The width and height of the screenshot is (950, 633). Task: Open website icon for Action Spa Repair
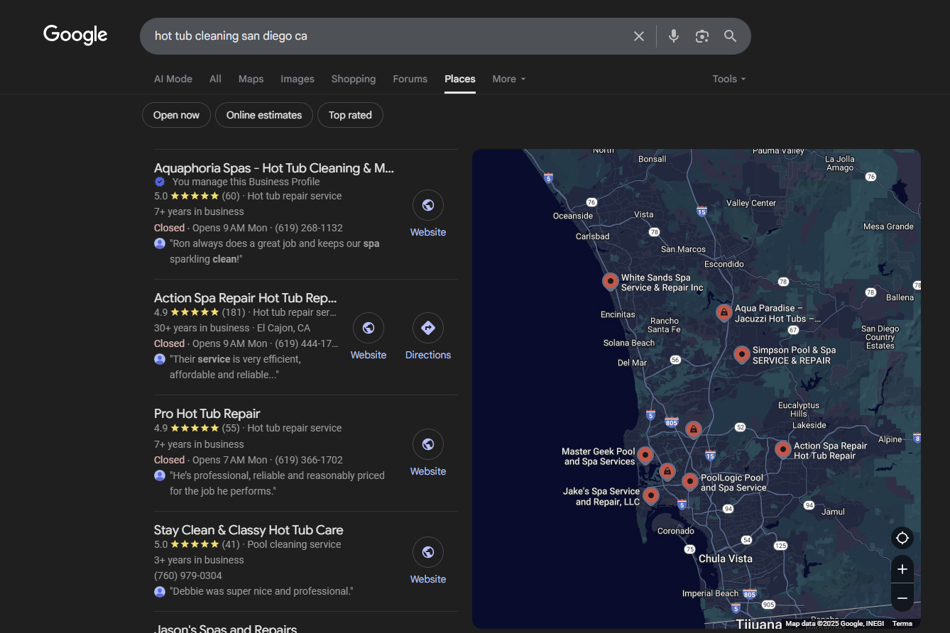[x=368, y=328]
